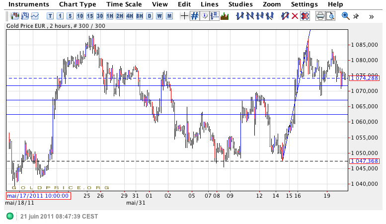The image size is (386, 224).
Task: Open the Studies menu
Action: pyautogui.click(x=240, y=4)
